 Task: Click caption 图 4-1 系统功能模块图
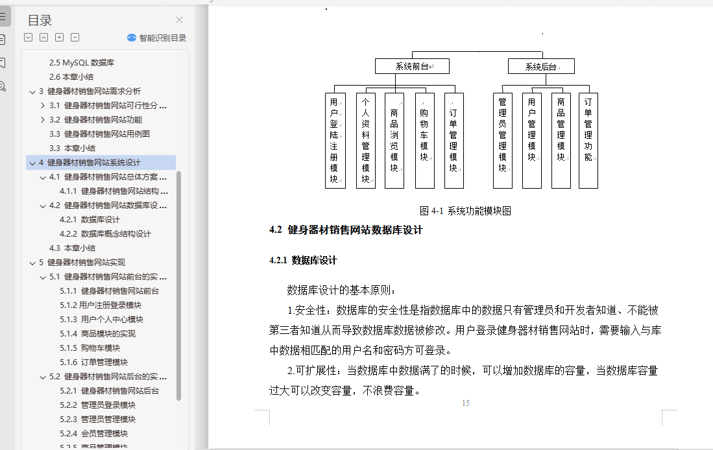(465, 211)
